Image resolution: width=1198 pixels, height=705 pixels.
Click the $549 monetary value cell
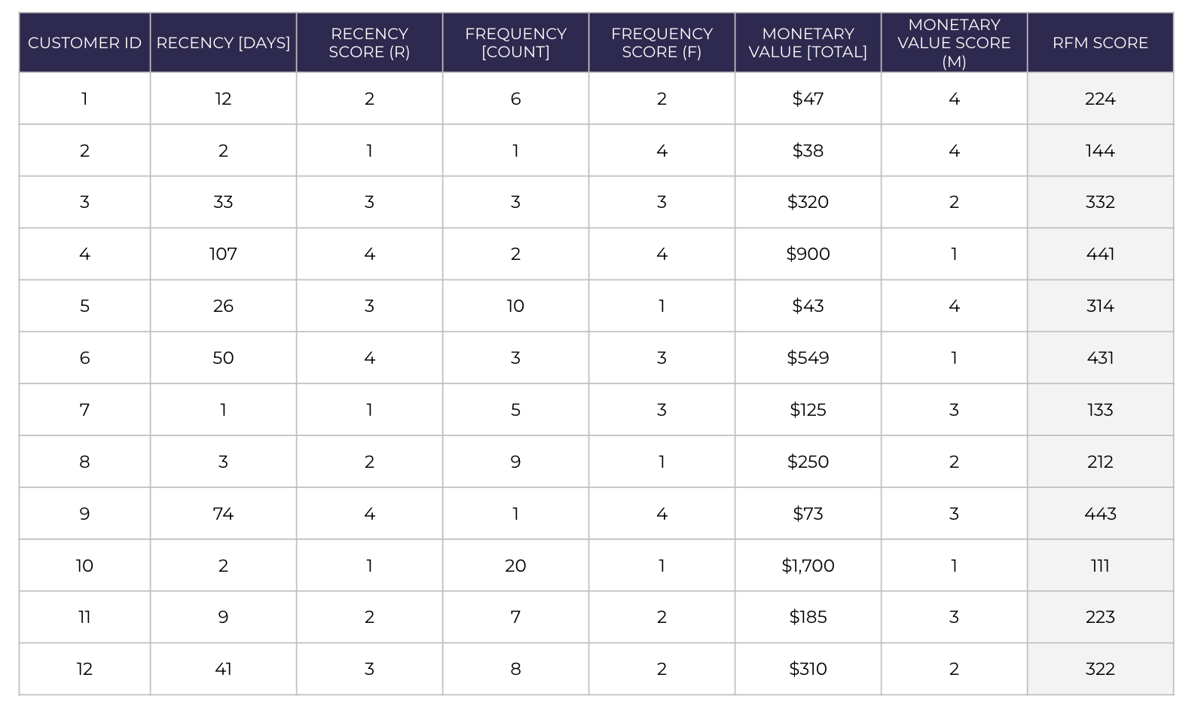(808, 358)
